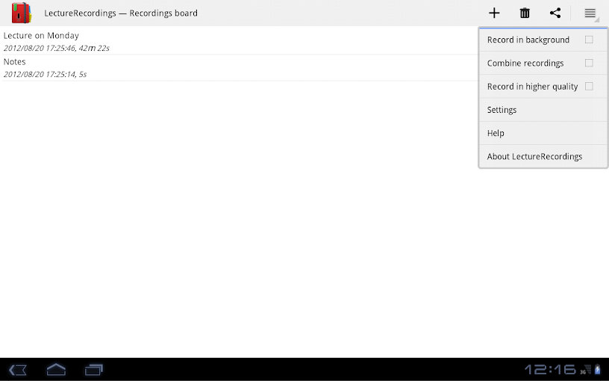Open Help from the menu

pyautogui.click(x=543, y=133)
